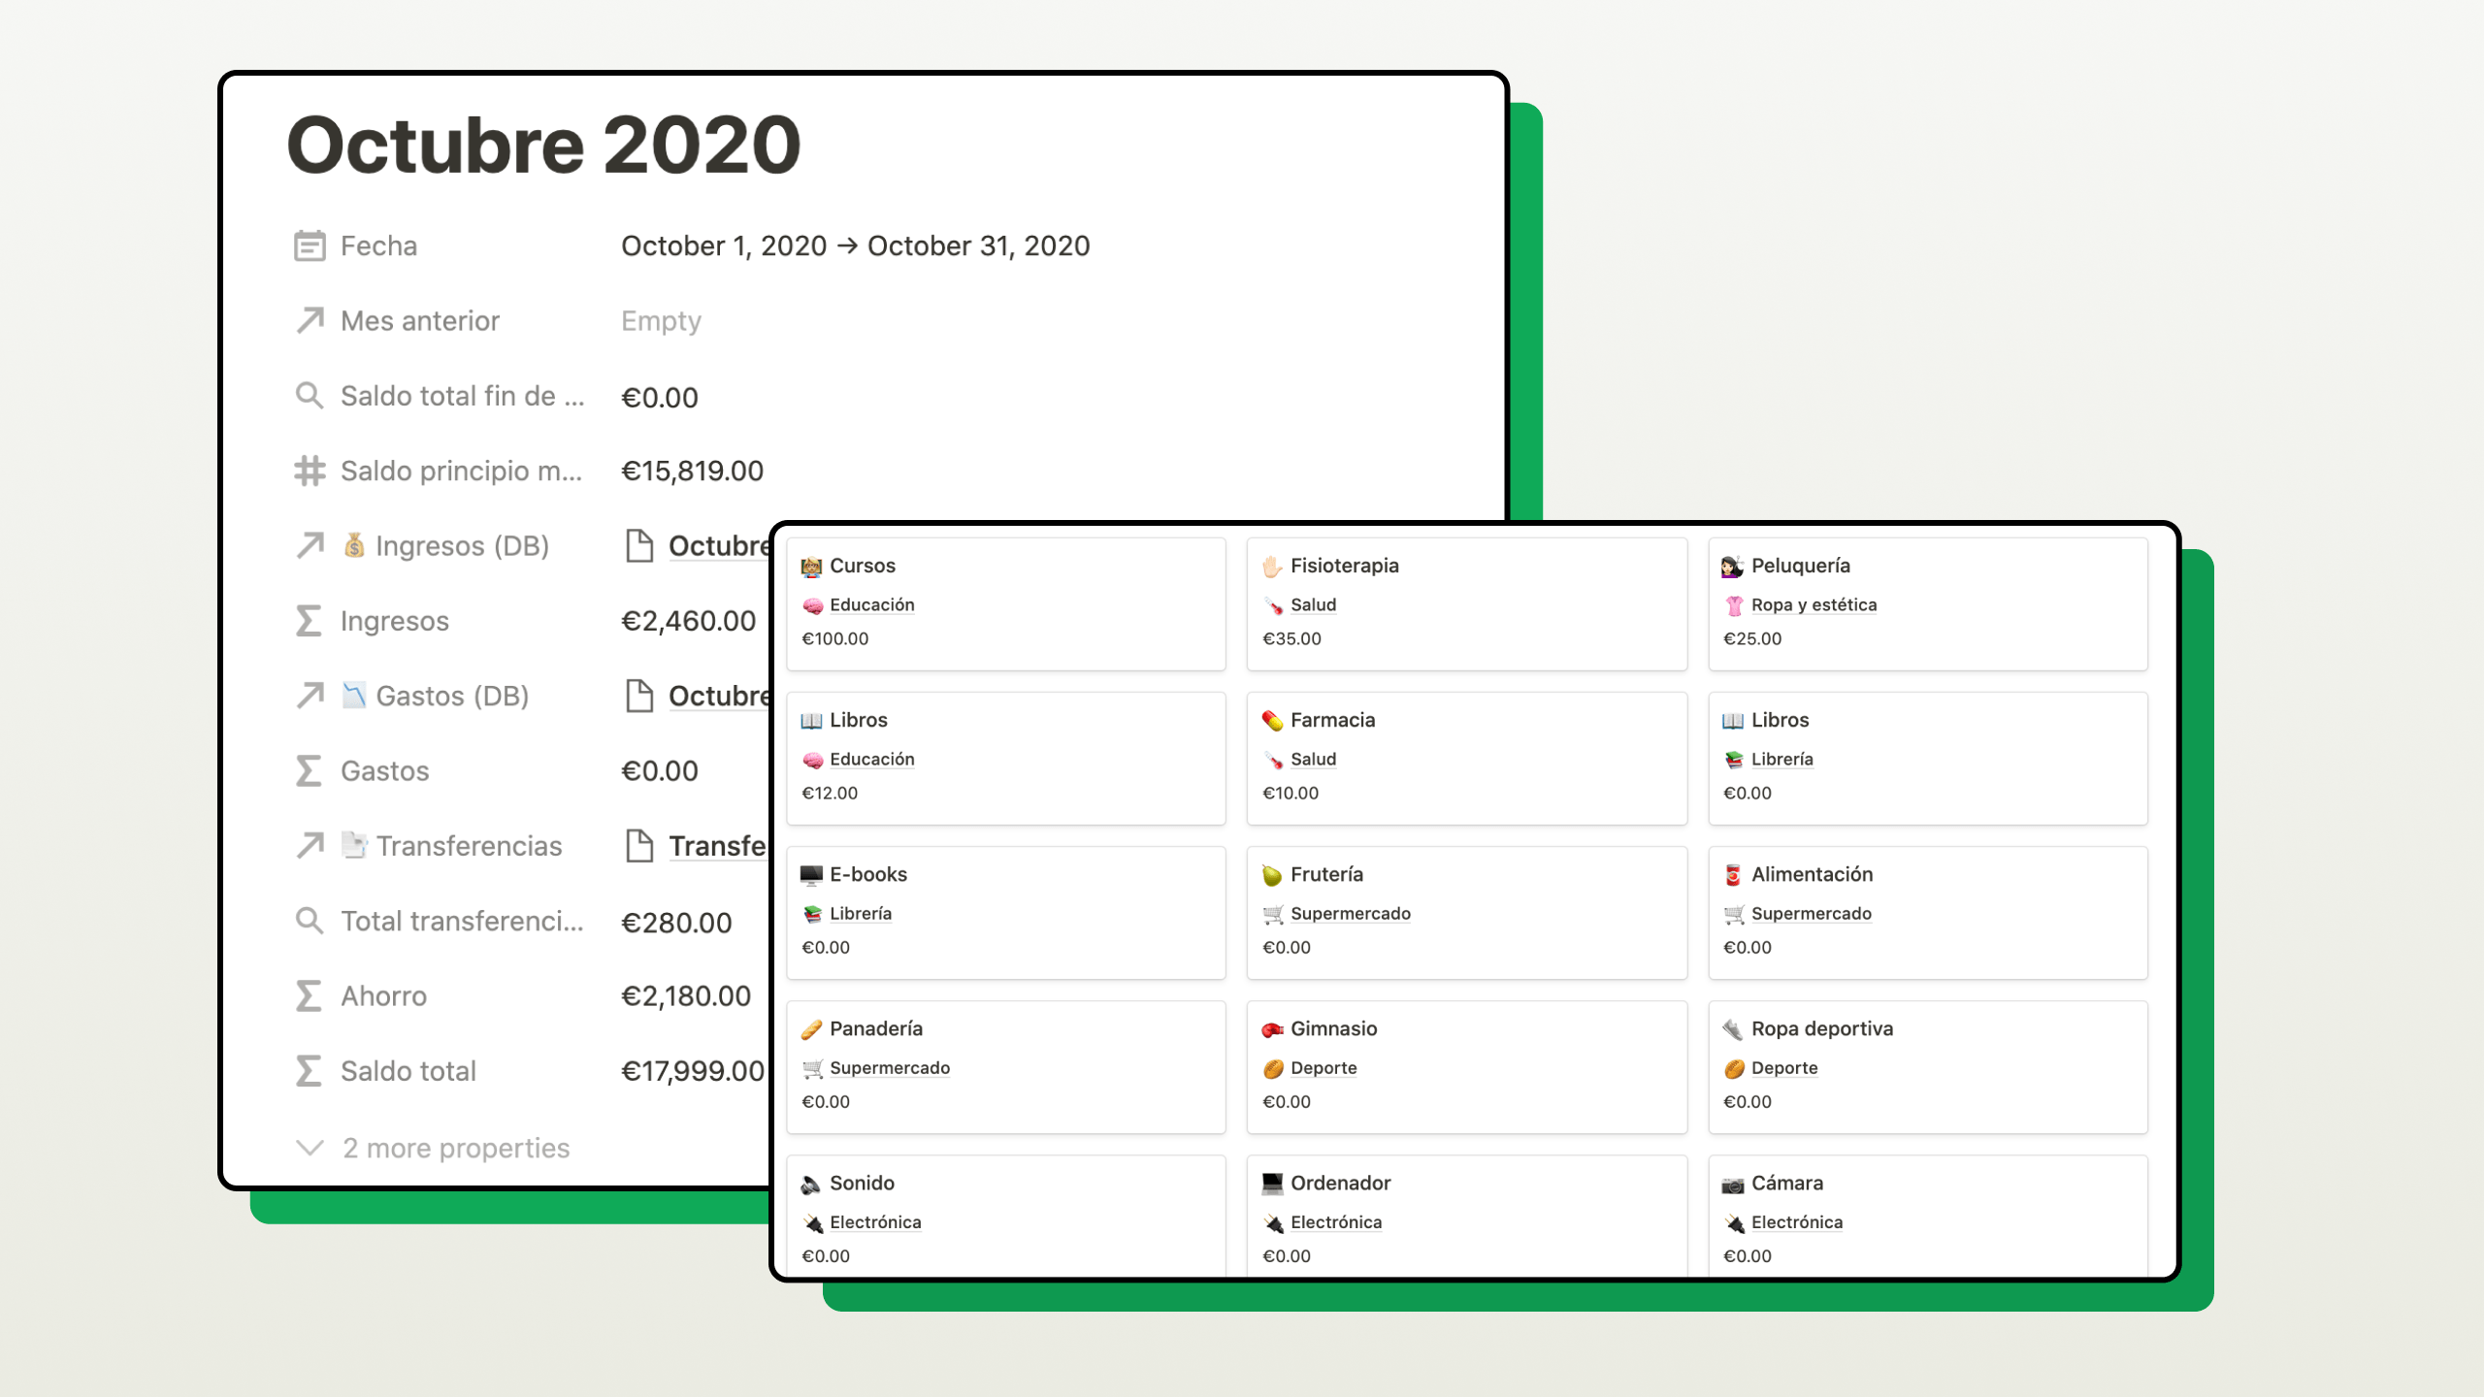Open the Fisioterapia expense card
Viewport: 2484px width, 1397px height.
pos(1344,566)
